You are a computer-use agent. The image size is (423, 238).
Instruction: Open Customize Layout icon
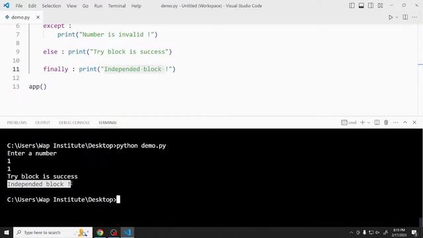[x=380, y=5]
